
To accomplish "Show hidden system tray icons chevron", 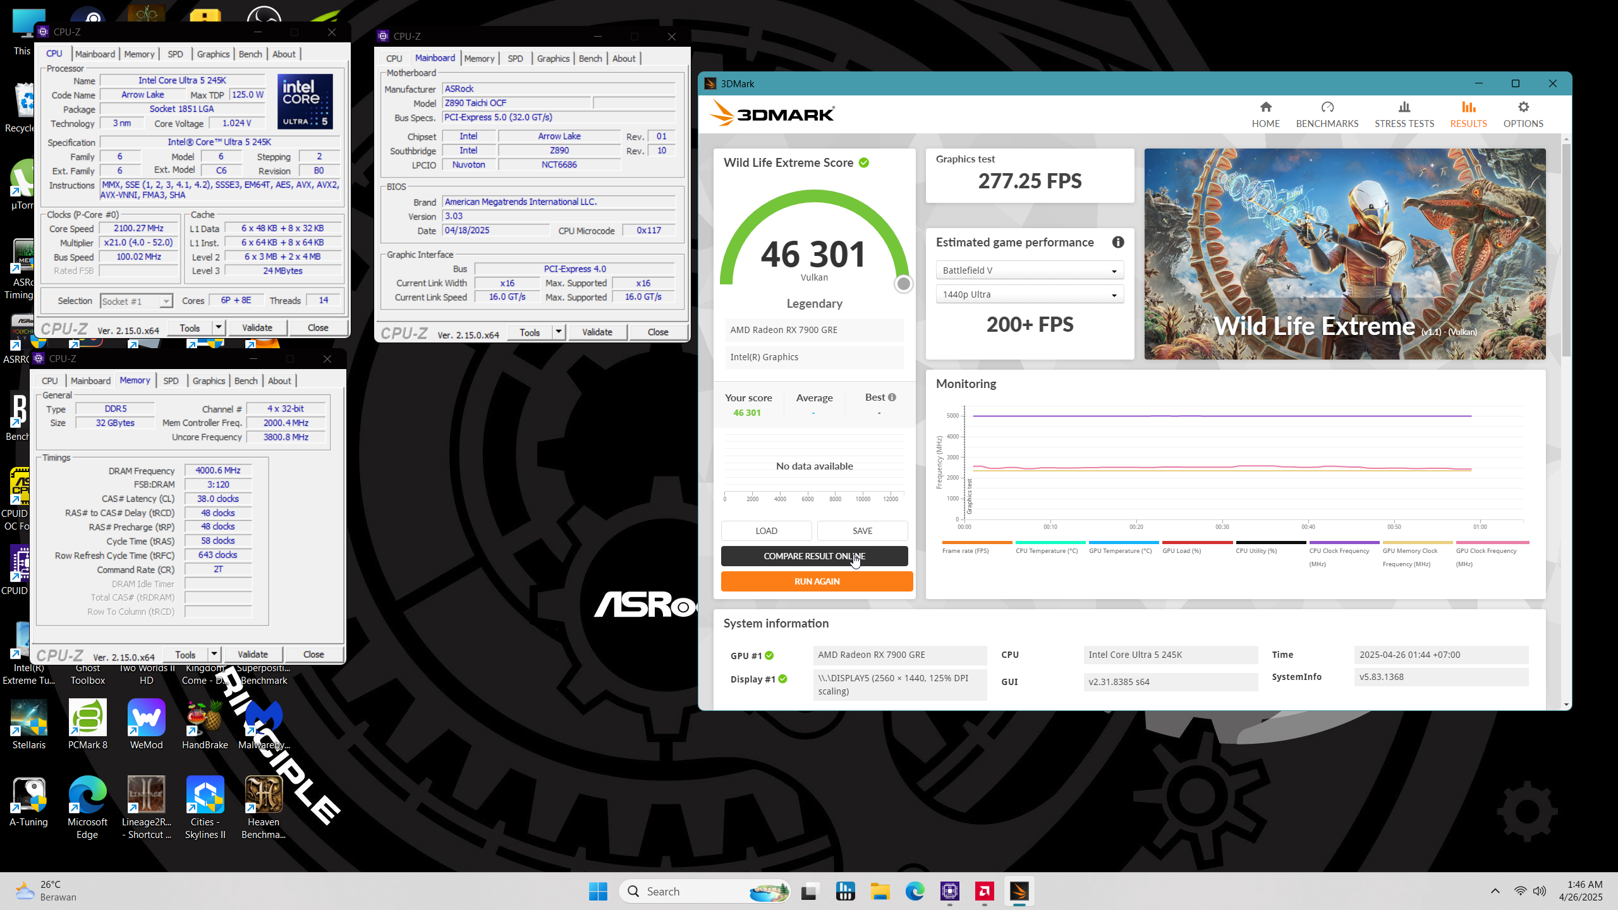I will point(1495,891).
